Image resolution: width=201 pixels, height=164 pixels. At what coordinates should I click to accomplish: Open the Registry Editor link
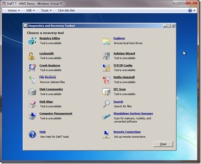point(50,39)
